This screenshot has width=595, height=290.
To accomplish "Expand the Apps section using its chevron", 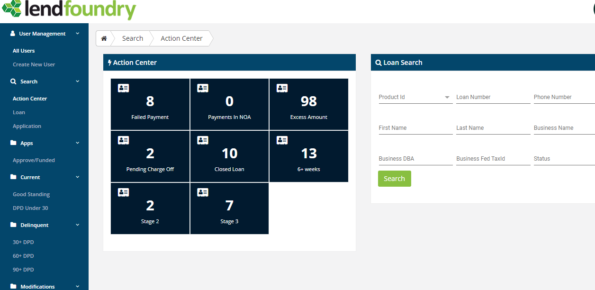I will tap(77, 143).
